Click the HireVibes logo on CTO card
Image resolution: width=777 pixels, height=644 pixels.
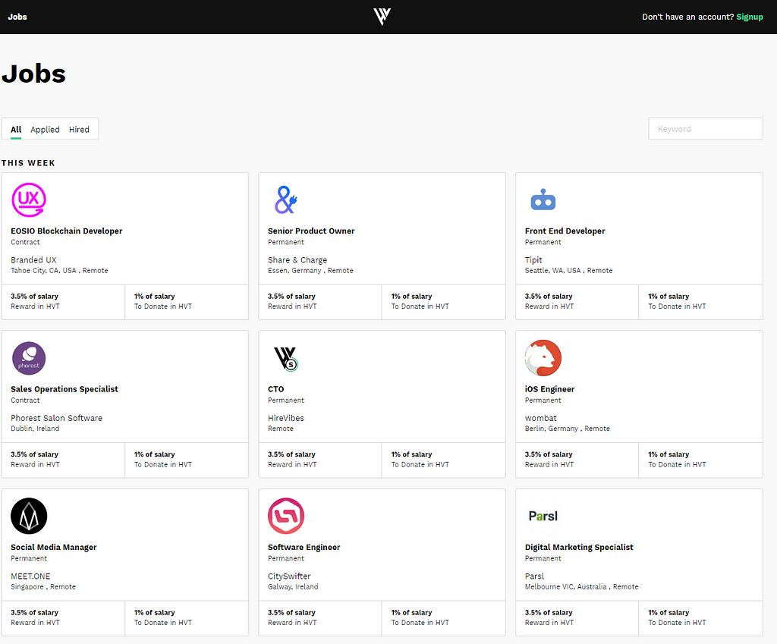pyautogui.click(x=286, y=358)
